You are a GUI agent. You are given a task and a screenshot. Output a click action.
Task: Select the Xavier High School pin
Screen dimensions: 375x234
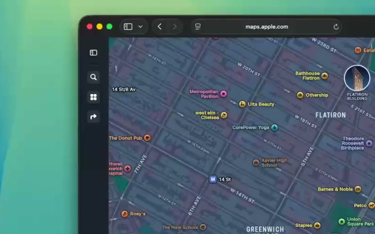(256, 162)
